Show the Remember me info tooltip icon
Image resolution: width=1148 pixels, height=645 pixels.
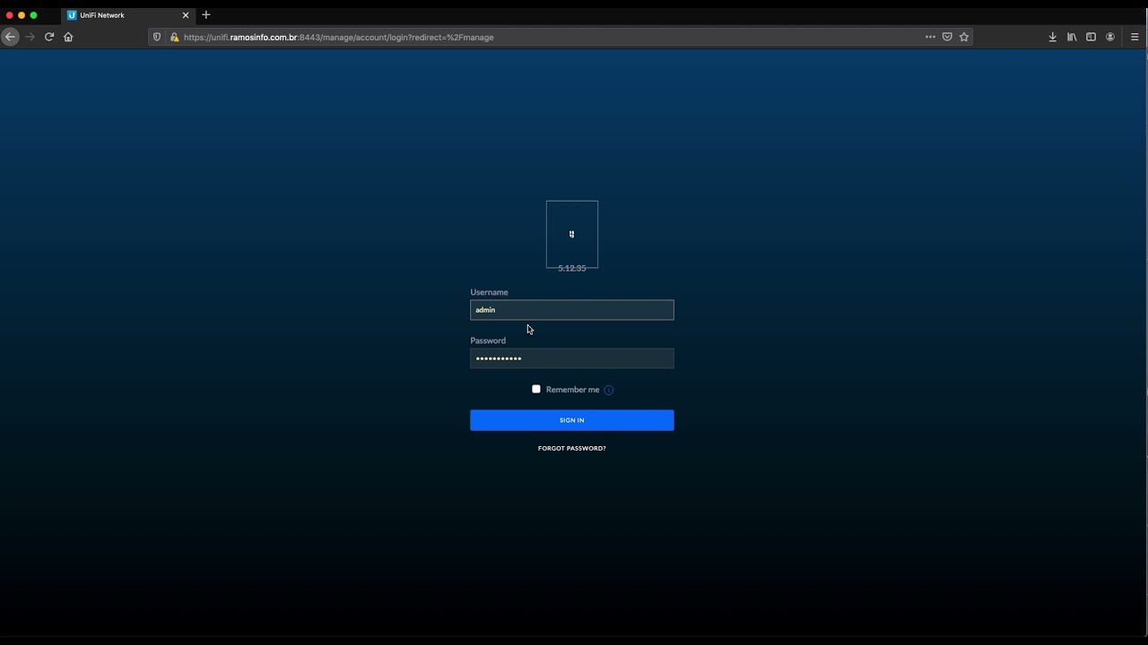point(609,390)
